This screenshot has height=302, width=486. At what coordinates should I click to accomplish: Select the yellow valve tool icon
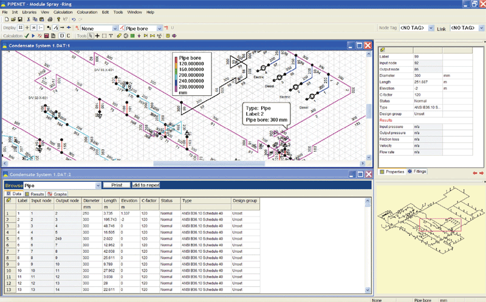click(x=146, y=36)
